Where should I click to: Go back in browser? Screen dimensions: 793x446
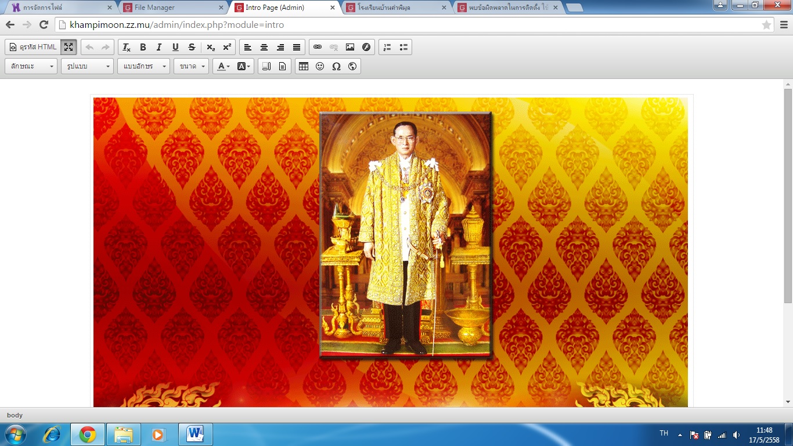[10, 25]
